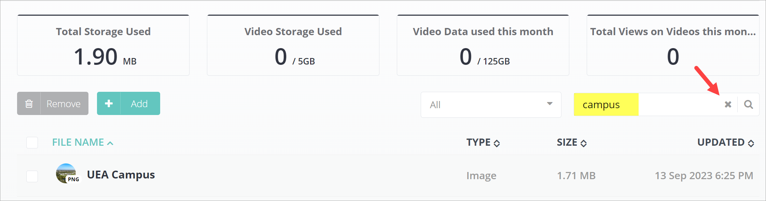
Task: Open the UEA Campus file name link
Action: click(121, 175)
